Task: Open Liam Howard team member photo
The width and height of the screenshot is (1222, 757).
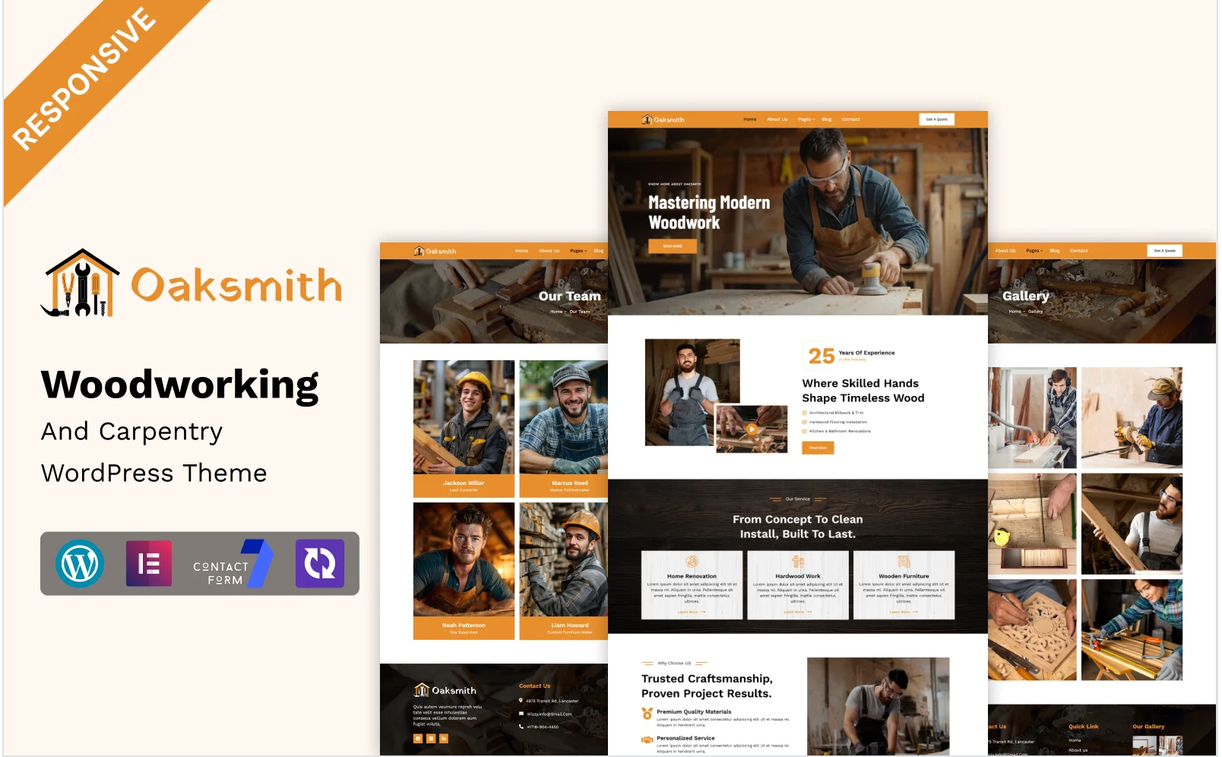Action: point(564,559)
